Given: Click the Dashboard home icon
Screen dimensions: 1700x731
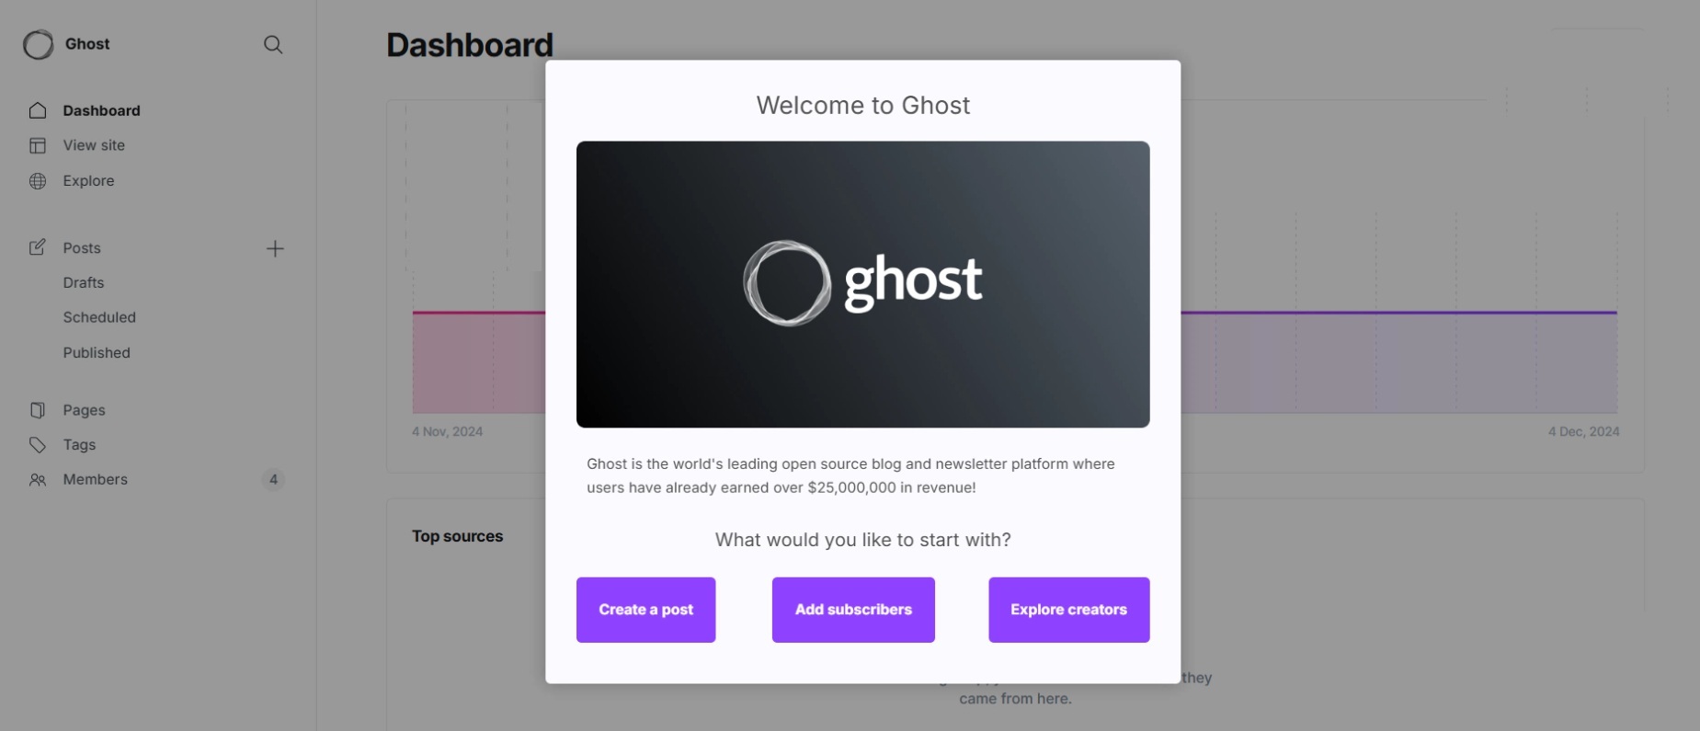Looking at the screenshot, I should click(x=38, y=110).
